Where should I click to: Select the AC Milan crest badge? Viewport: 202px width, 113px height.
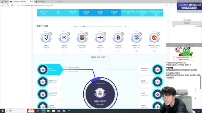coord(118,38)
